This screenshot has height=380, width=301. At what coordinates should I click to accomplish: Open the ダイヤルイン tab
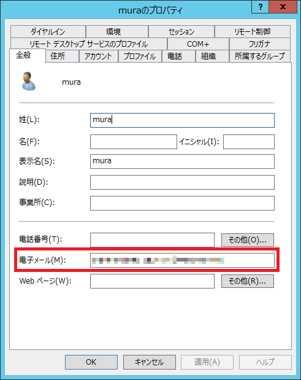48,31
